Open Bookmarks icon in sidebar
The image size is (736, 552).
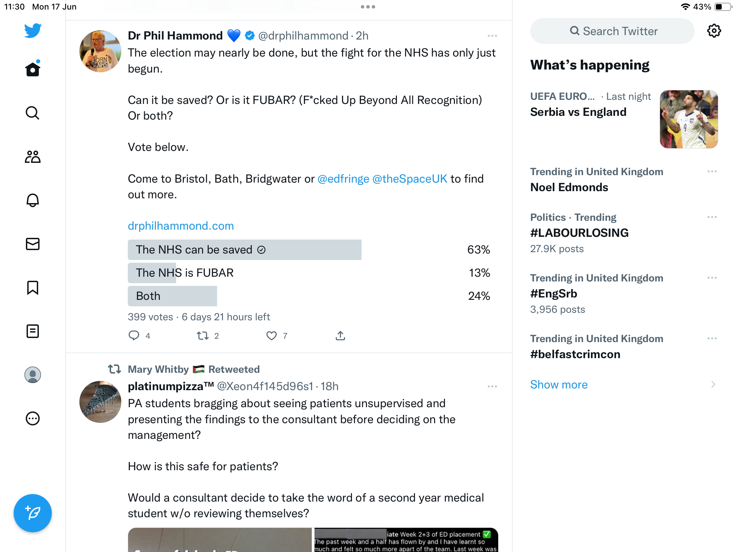pos(33,288)
